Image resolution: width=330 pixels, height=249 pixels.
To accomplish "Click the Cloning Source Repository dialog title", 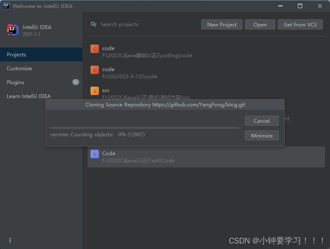I will tap(165, 105).
